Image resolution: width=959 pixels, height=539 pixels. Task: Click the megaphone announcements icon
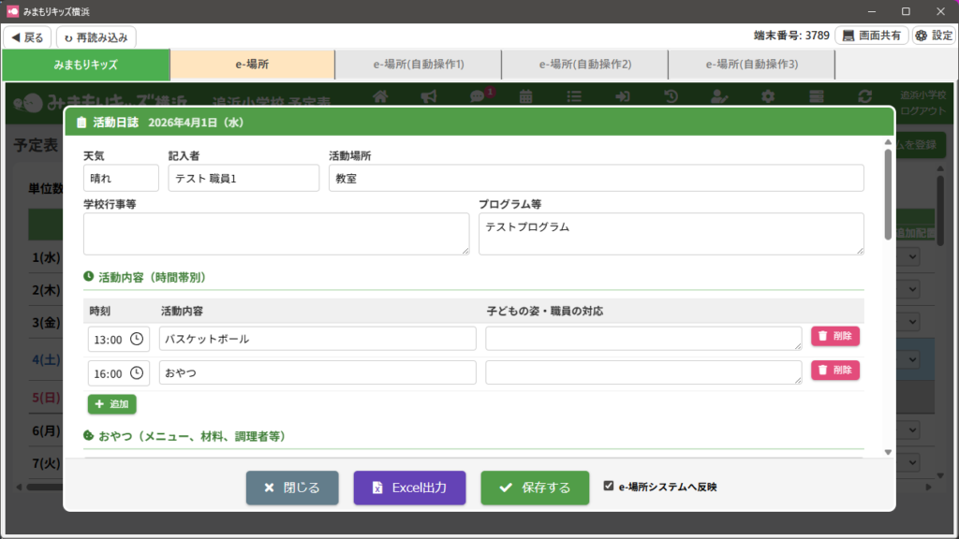429,96
